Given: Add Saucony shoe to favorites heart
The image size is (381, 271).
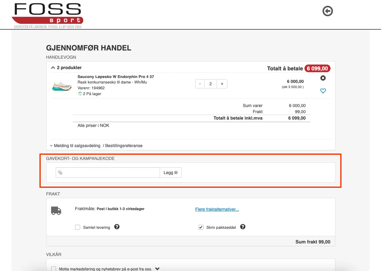Looking at the screenshot, I should pos(323,91).
